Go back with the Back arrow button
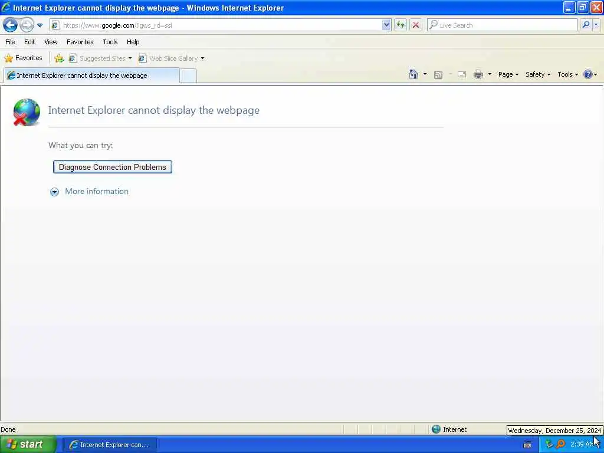Viewport: 604px width, 453px height. click(x=11, y=25)
